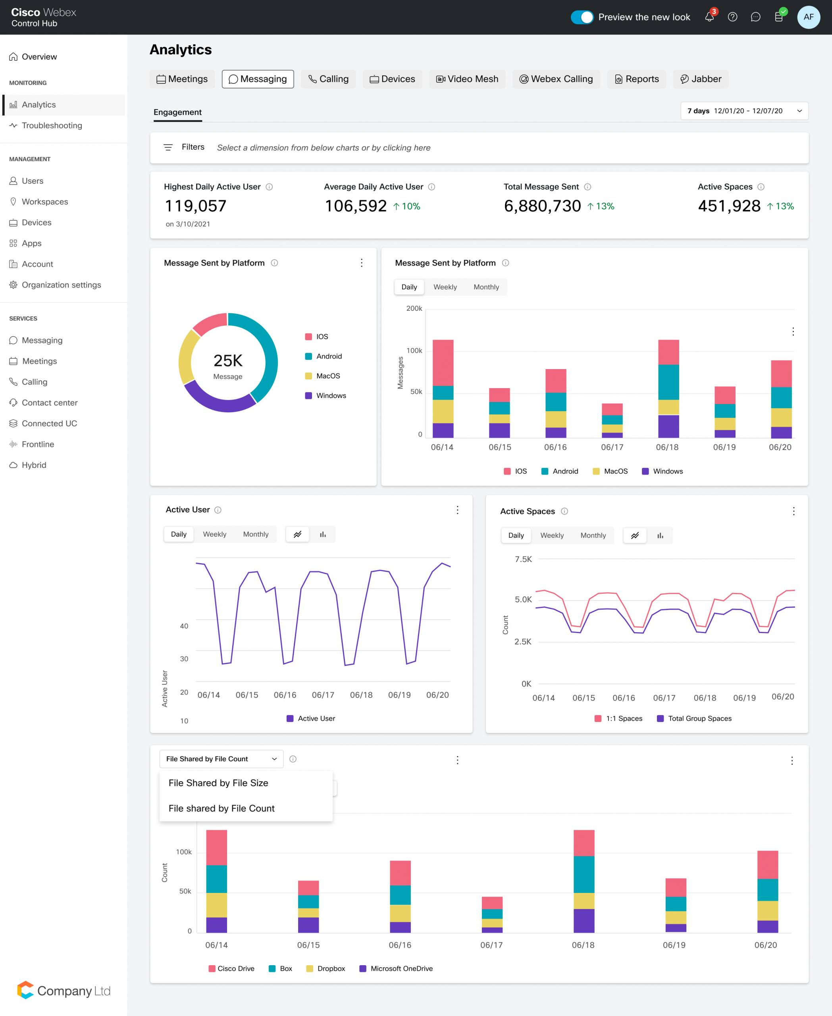This screenshot has width=832, height=1016.
Task: Click Android legend swatch in donut chart
Action: 309,356
